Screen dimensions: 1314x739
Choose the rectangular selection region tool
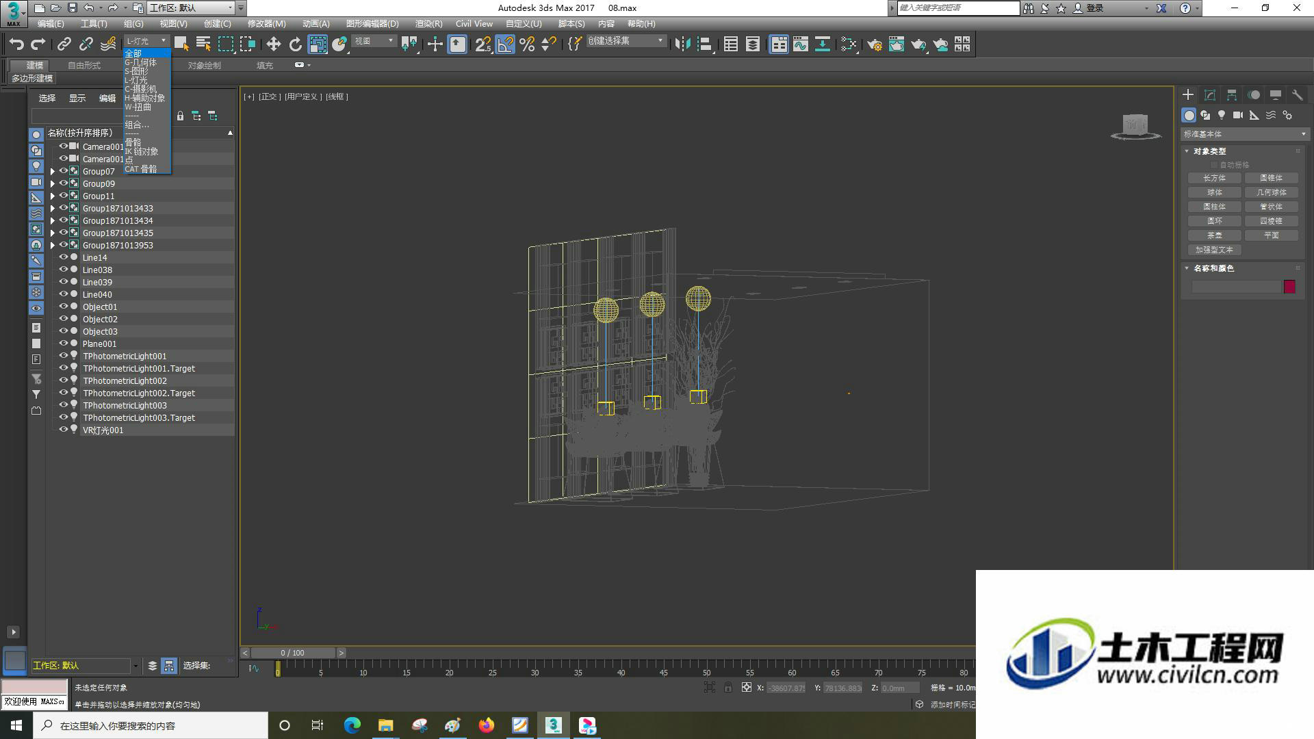coord(225,44)
